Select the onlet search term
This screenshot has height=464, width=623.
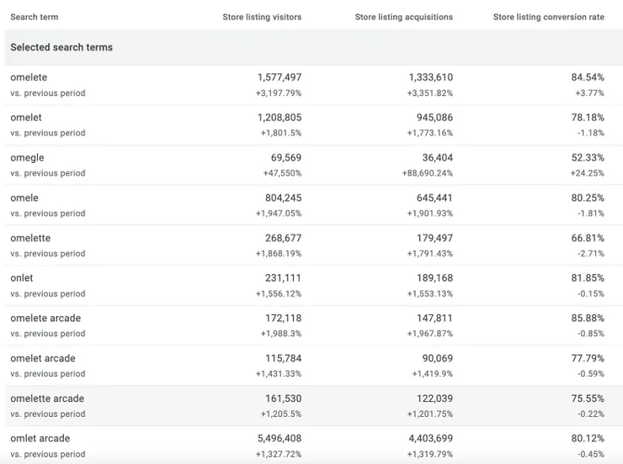tap(22, 278)
